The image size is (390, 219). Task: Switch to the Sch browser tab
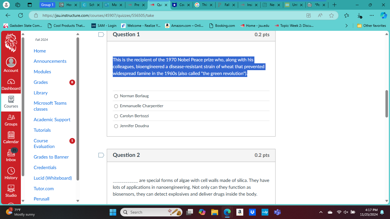pyautogui.click(x=91, y=5)
